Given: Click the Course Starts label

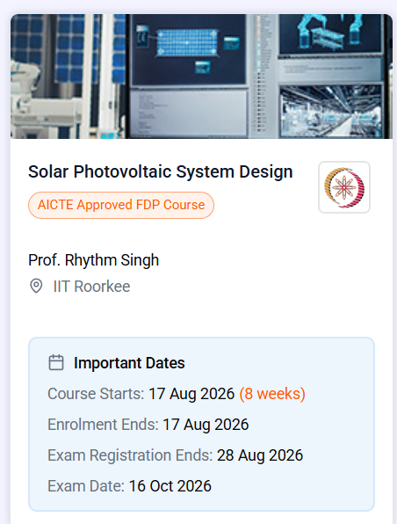Looking at the screenshot, I should click(96, 394).
